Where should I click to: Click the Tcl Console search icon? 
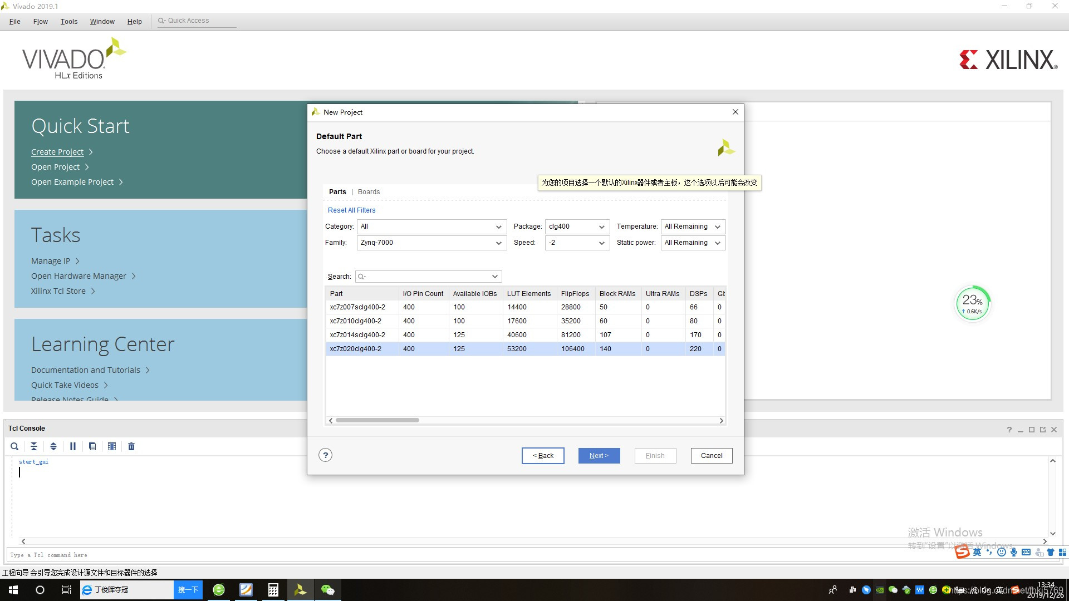tap(14, 446)
